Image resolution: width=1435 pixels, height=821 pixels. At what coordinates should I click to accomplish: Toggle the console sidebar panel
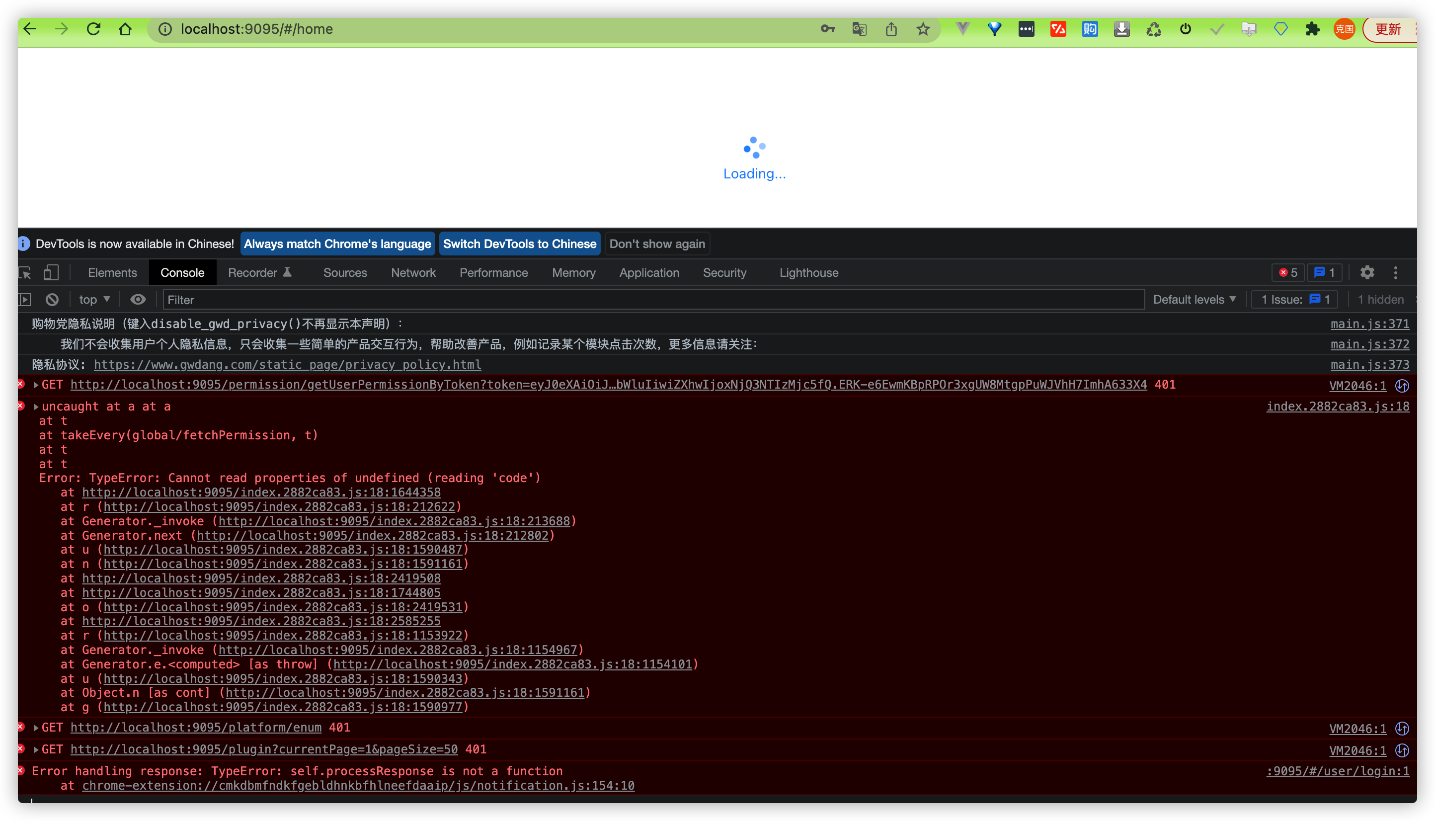[x=25, y=299]
